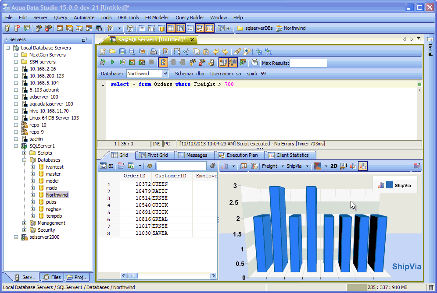Screen dimensions: 437x293
Task: Switch to the Pivot Grid tab
Action: (x=155, y=155)
